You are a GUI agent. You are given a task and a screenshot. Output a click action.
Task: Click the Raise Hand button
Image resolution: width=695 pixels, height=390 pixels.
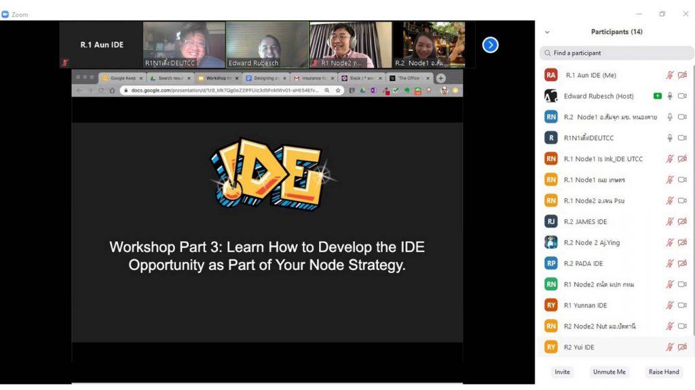664,372
